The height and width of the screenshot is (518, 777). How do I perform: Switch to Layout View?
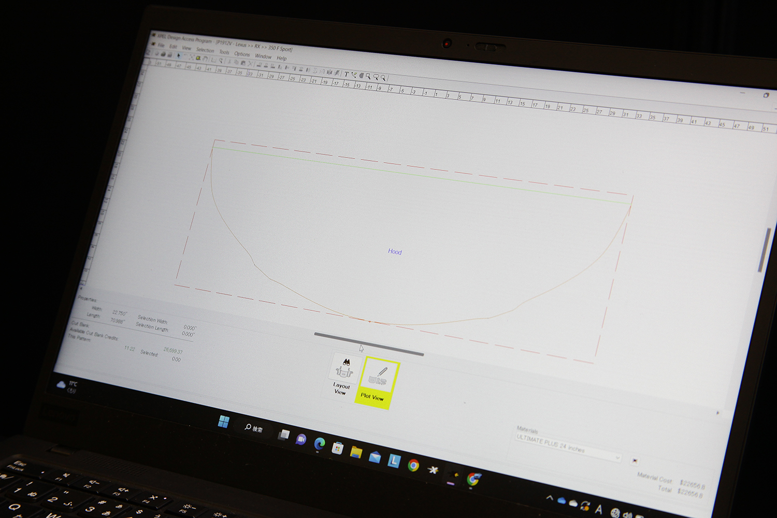pos(342,376)
